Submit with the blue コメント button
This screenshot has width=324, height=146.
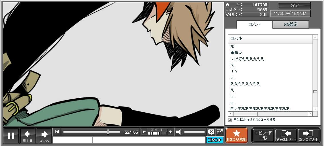pyautogui.click(x=215, y=140)
